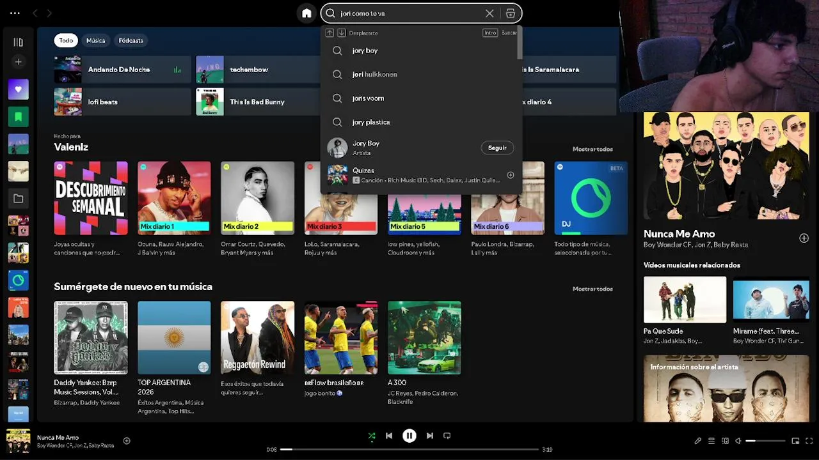Select the Todo filter chip
819x460 pixels.
[x=66, y=40]
